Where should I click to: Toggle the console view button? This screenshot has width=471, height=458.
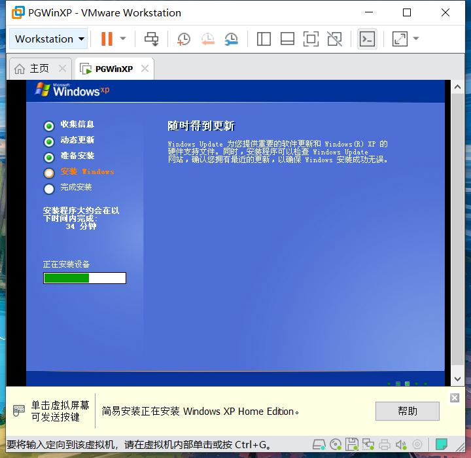[x=367, y=39]
